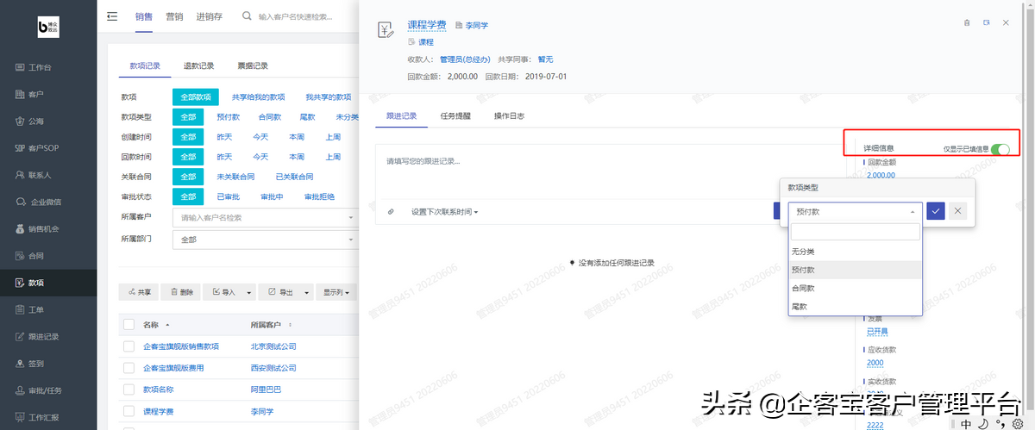Click the 共享 button
The height and width of the screenshot is (430, 1035).
point(139,292)
